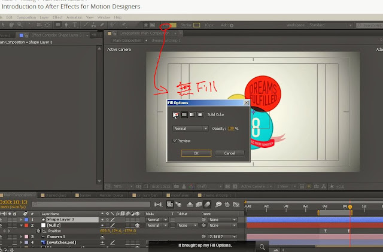This screenshot has height=252, width=383.
Task: Select the Hand tool in toolbar
Action: [x=11, y=25]
